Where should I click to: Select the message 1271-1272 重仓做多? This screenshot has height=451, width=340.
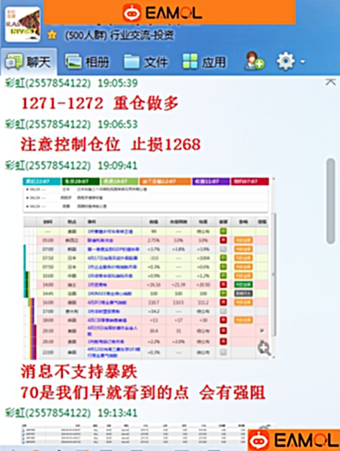pyautogui.click(x=100, y=103)
